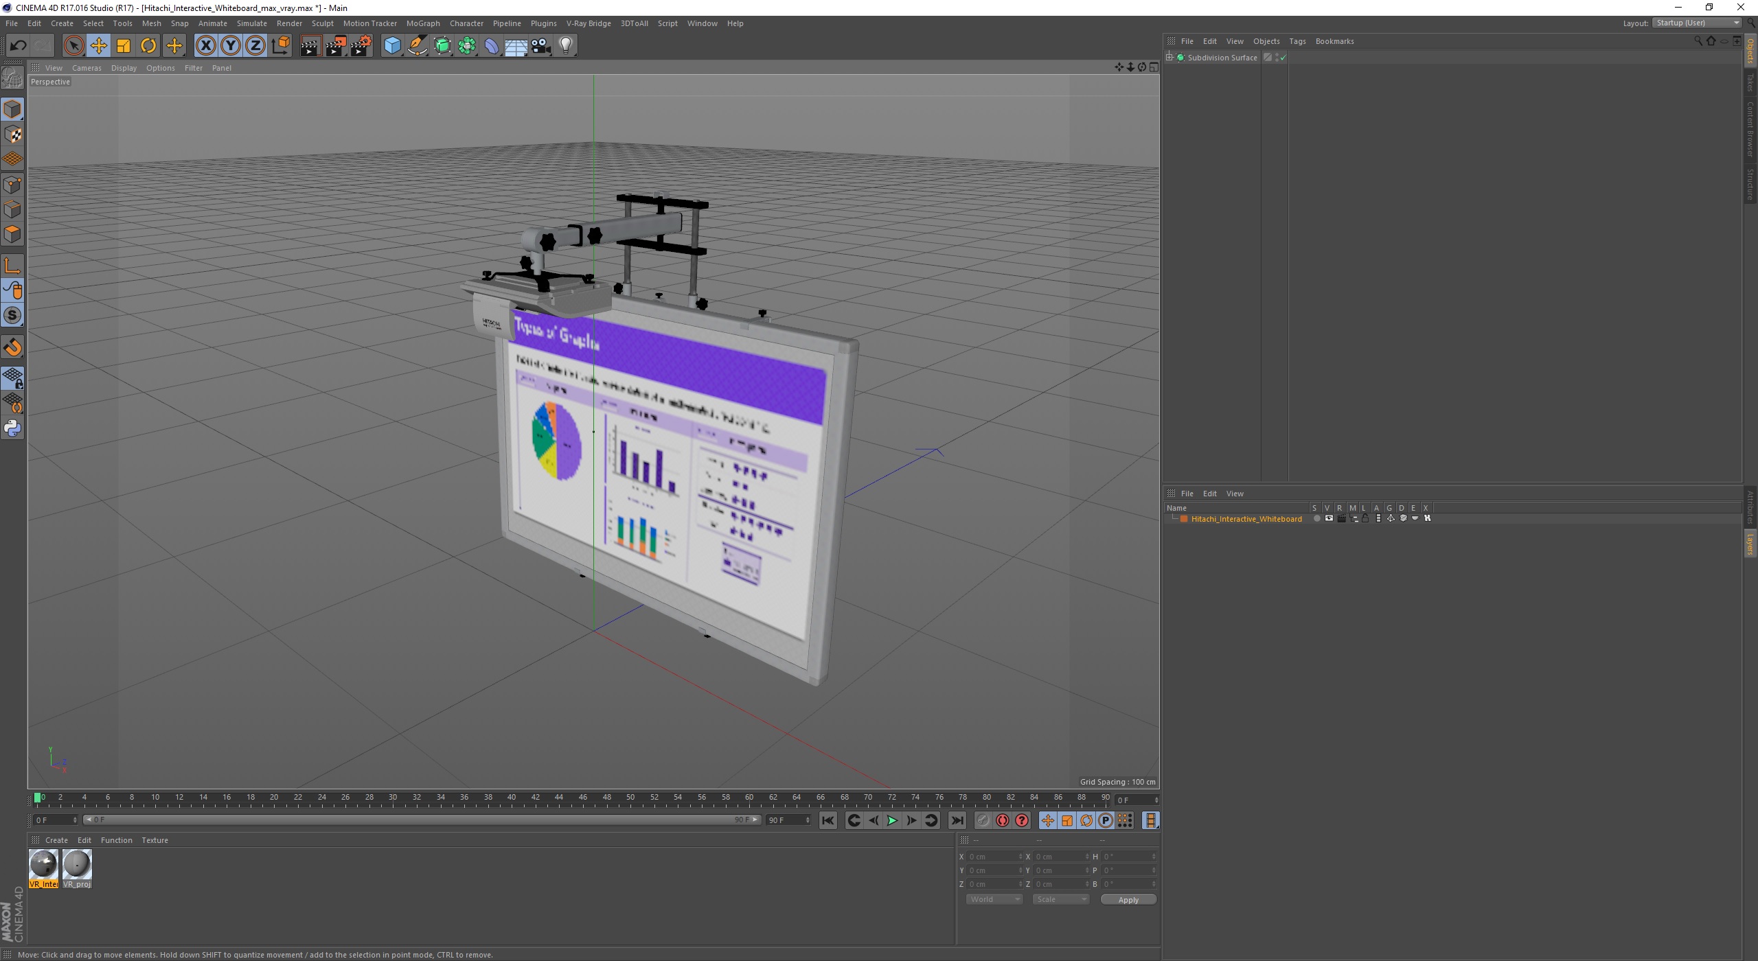Viewport: 1758px width, 961px height.
Task: Select the Live Selection tool
Action: point(75,45)
